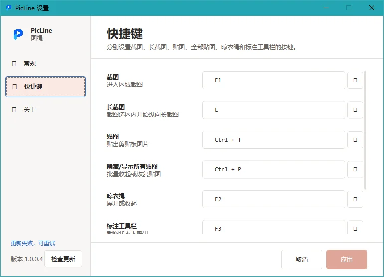Open the 关于 page
Image resolution: width=384 pixels, height=277 pixels.
point(45,110)
